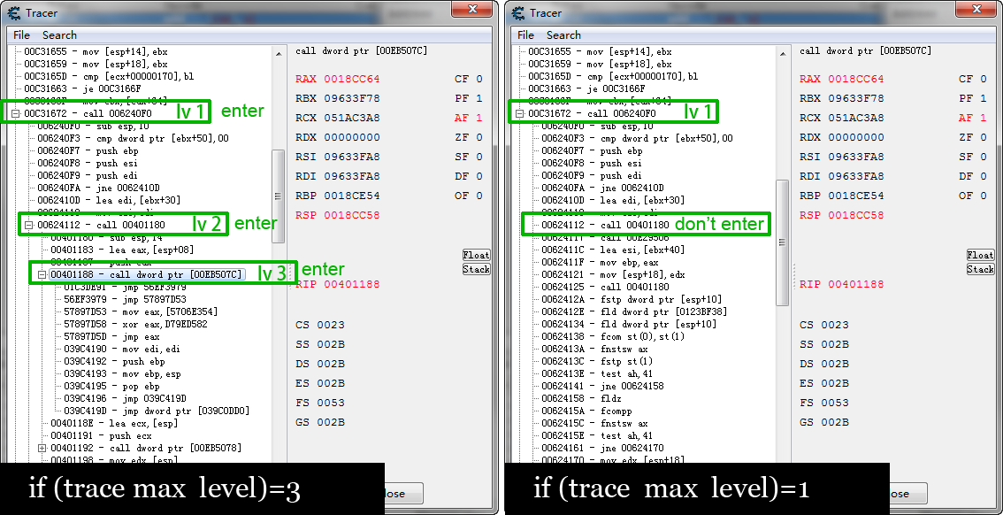
Task: Open the Search menu in left Tracer
Action: tap(59, 35)
